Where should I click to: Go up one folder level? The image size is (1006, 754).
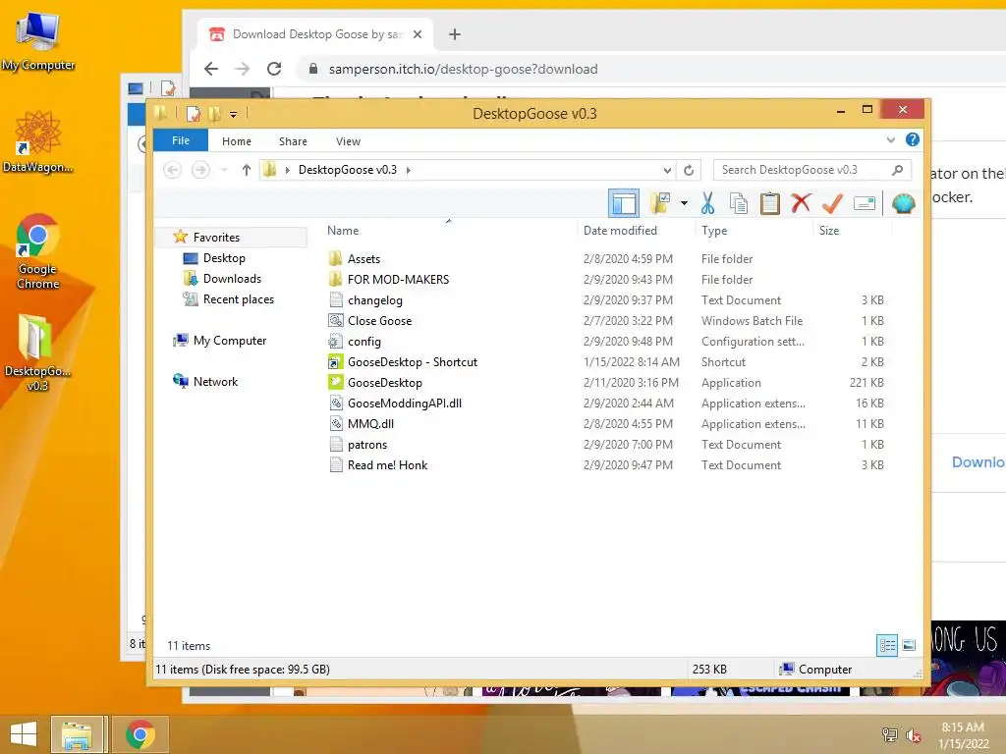[x=247, y=170]
